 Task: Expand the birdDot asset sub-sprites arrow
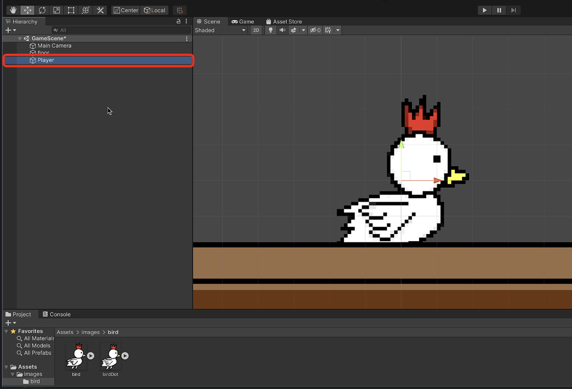(125, 356)
